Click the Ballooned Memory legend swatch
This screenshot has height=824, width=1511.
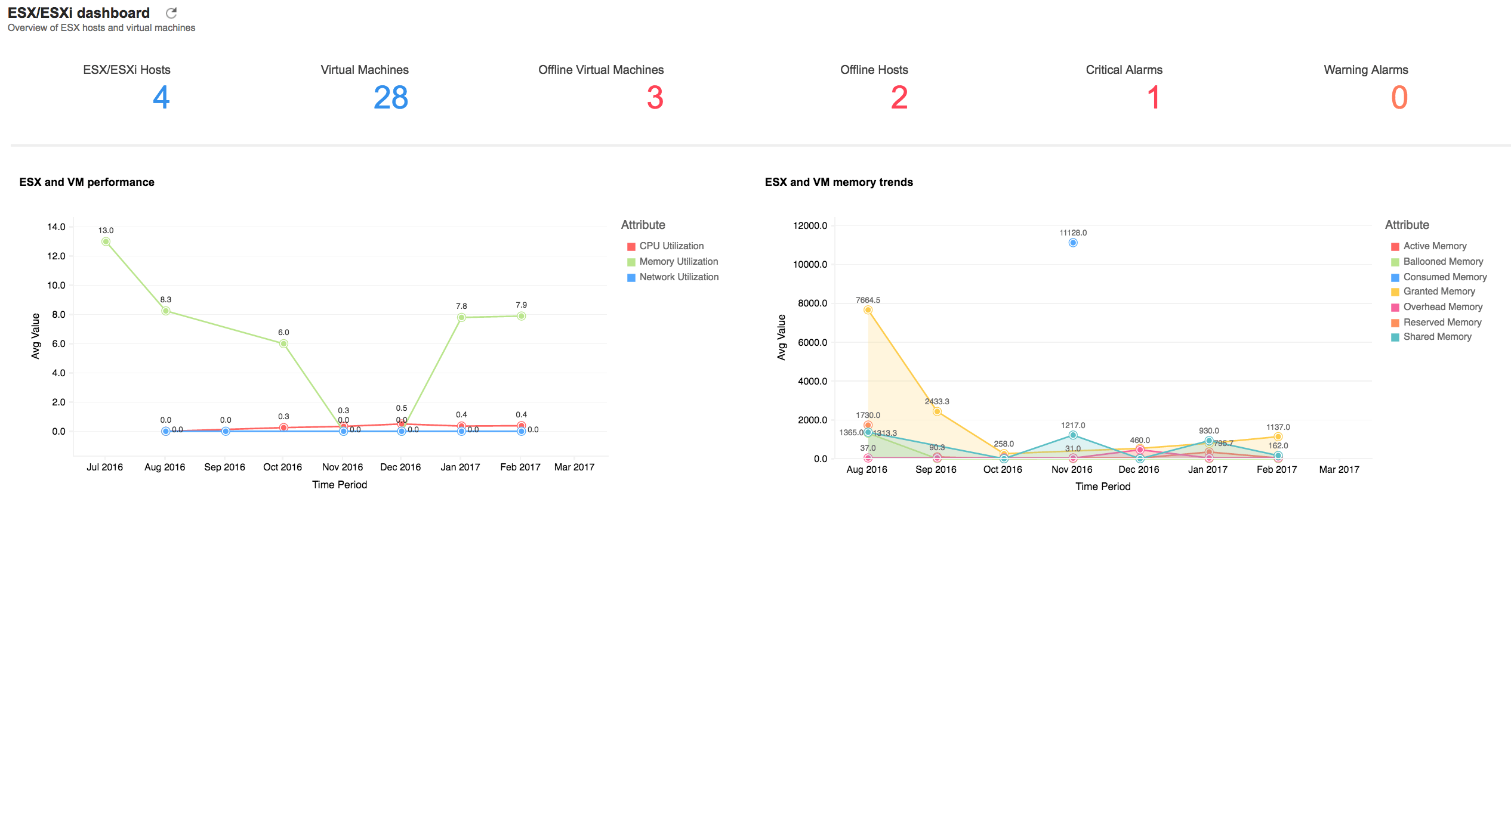pos(1395,262)
